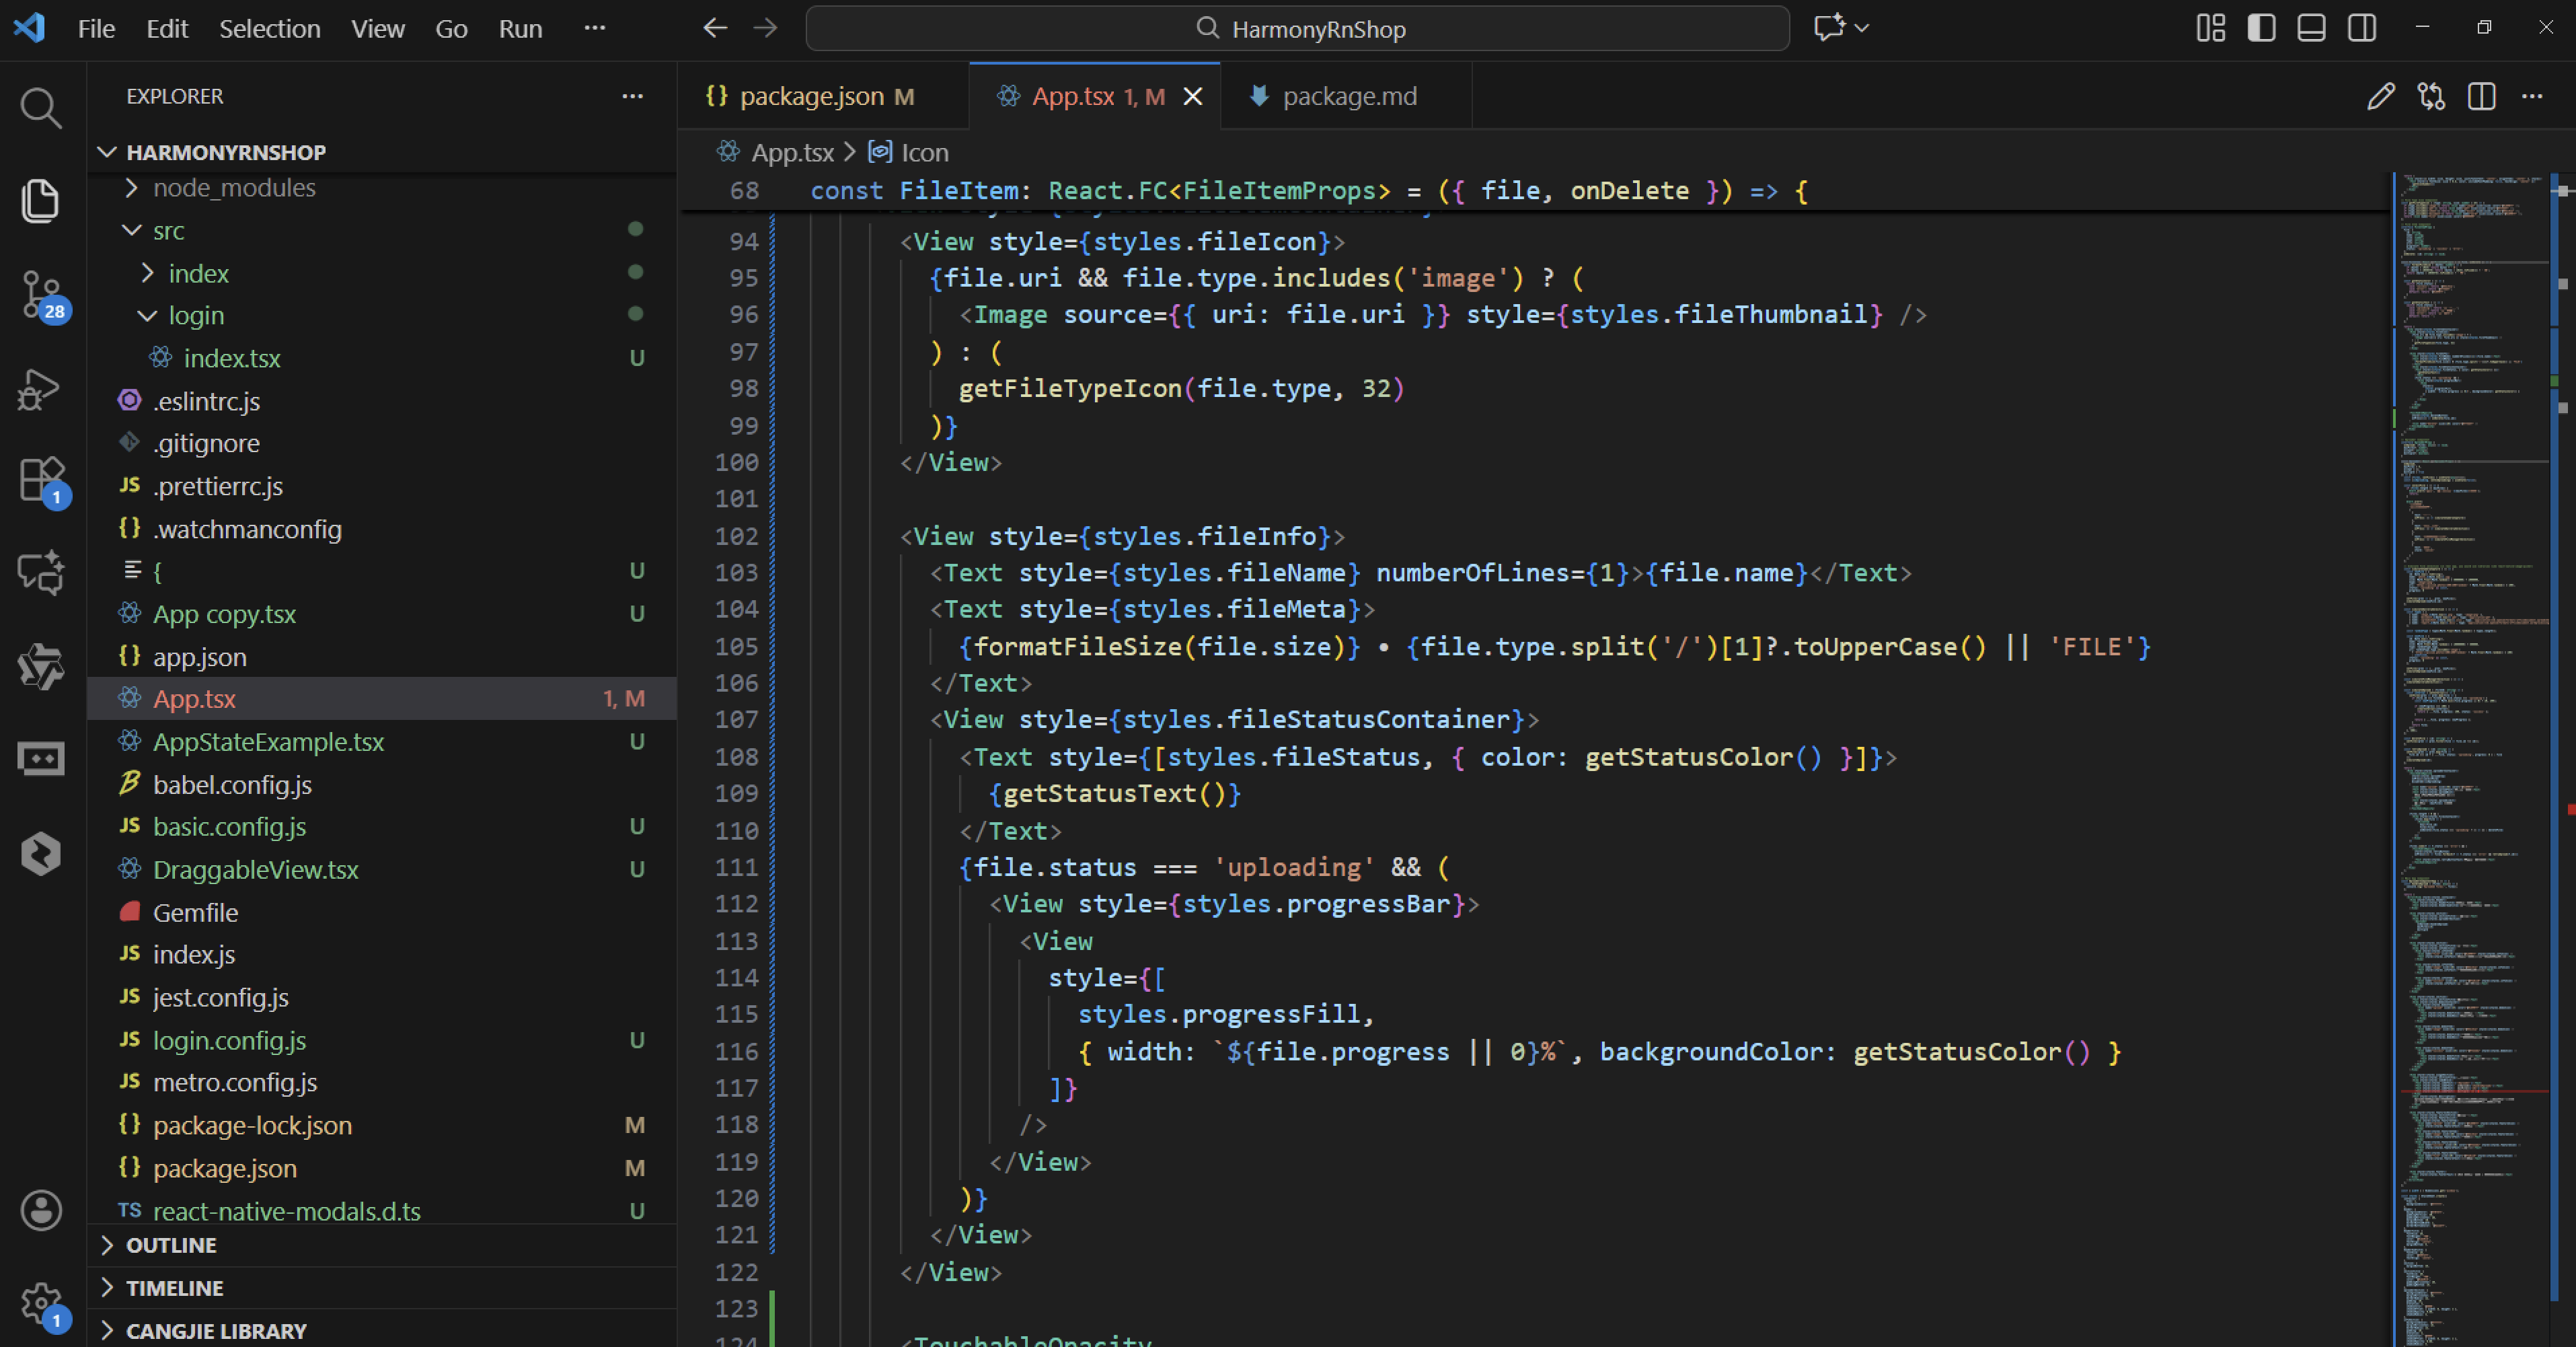Click the HarmonyRnShop search box
2576x1347 pixels.
(x=1297, y=28)
